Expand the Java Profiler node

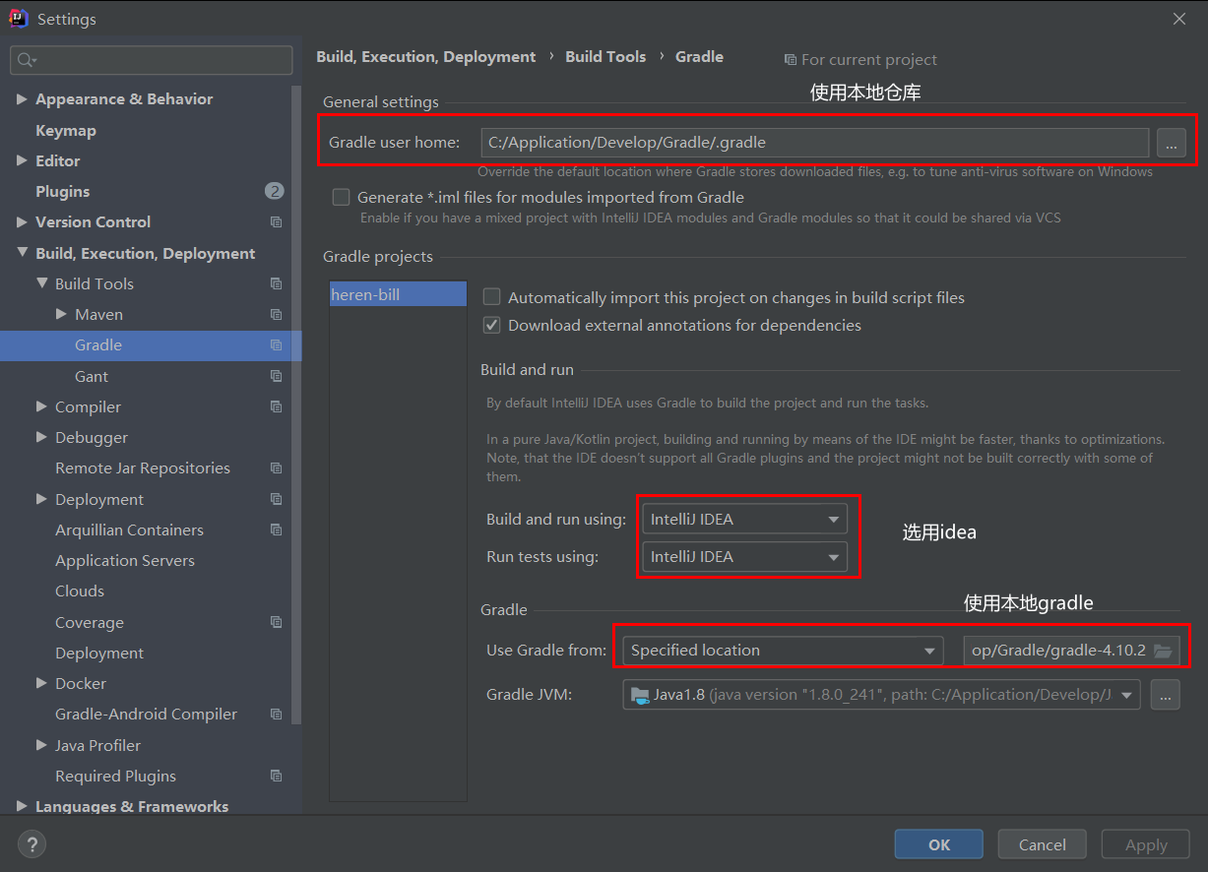click(x=41, y=745)
